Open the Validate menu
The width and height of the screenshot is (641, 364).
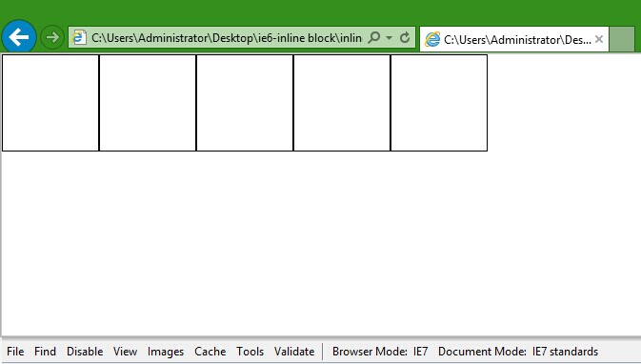point(294,352)
